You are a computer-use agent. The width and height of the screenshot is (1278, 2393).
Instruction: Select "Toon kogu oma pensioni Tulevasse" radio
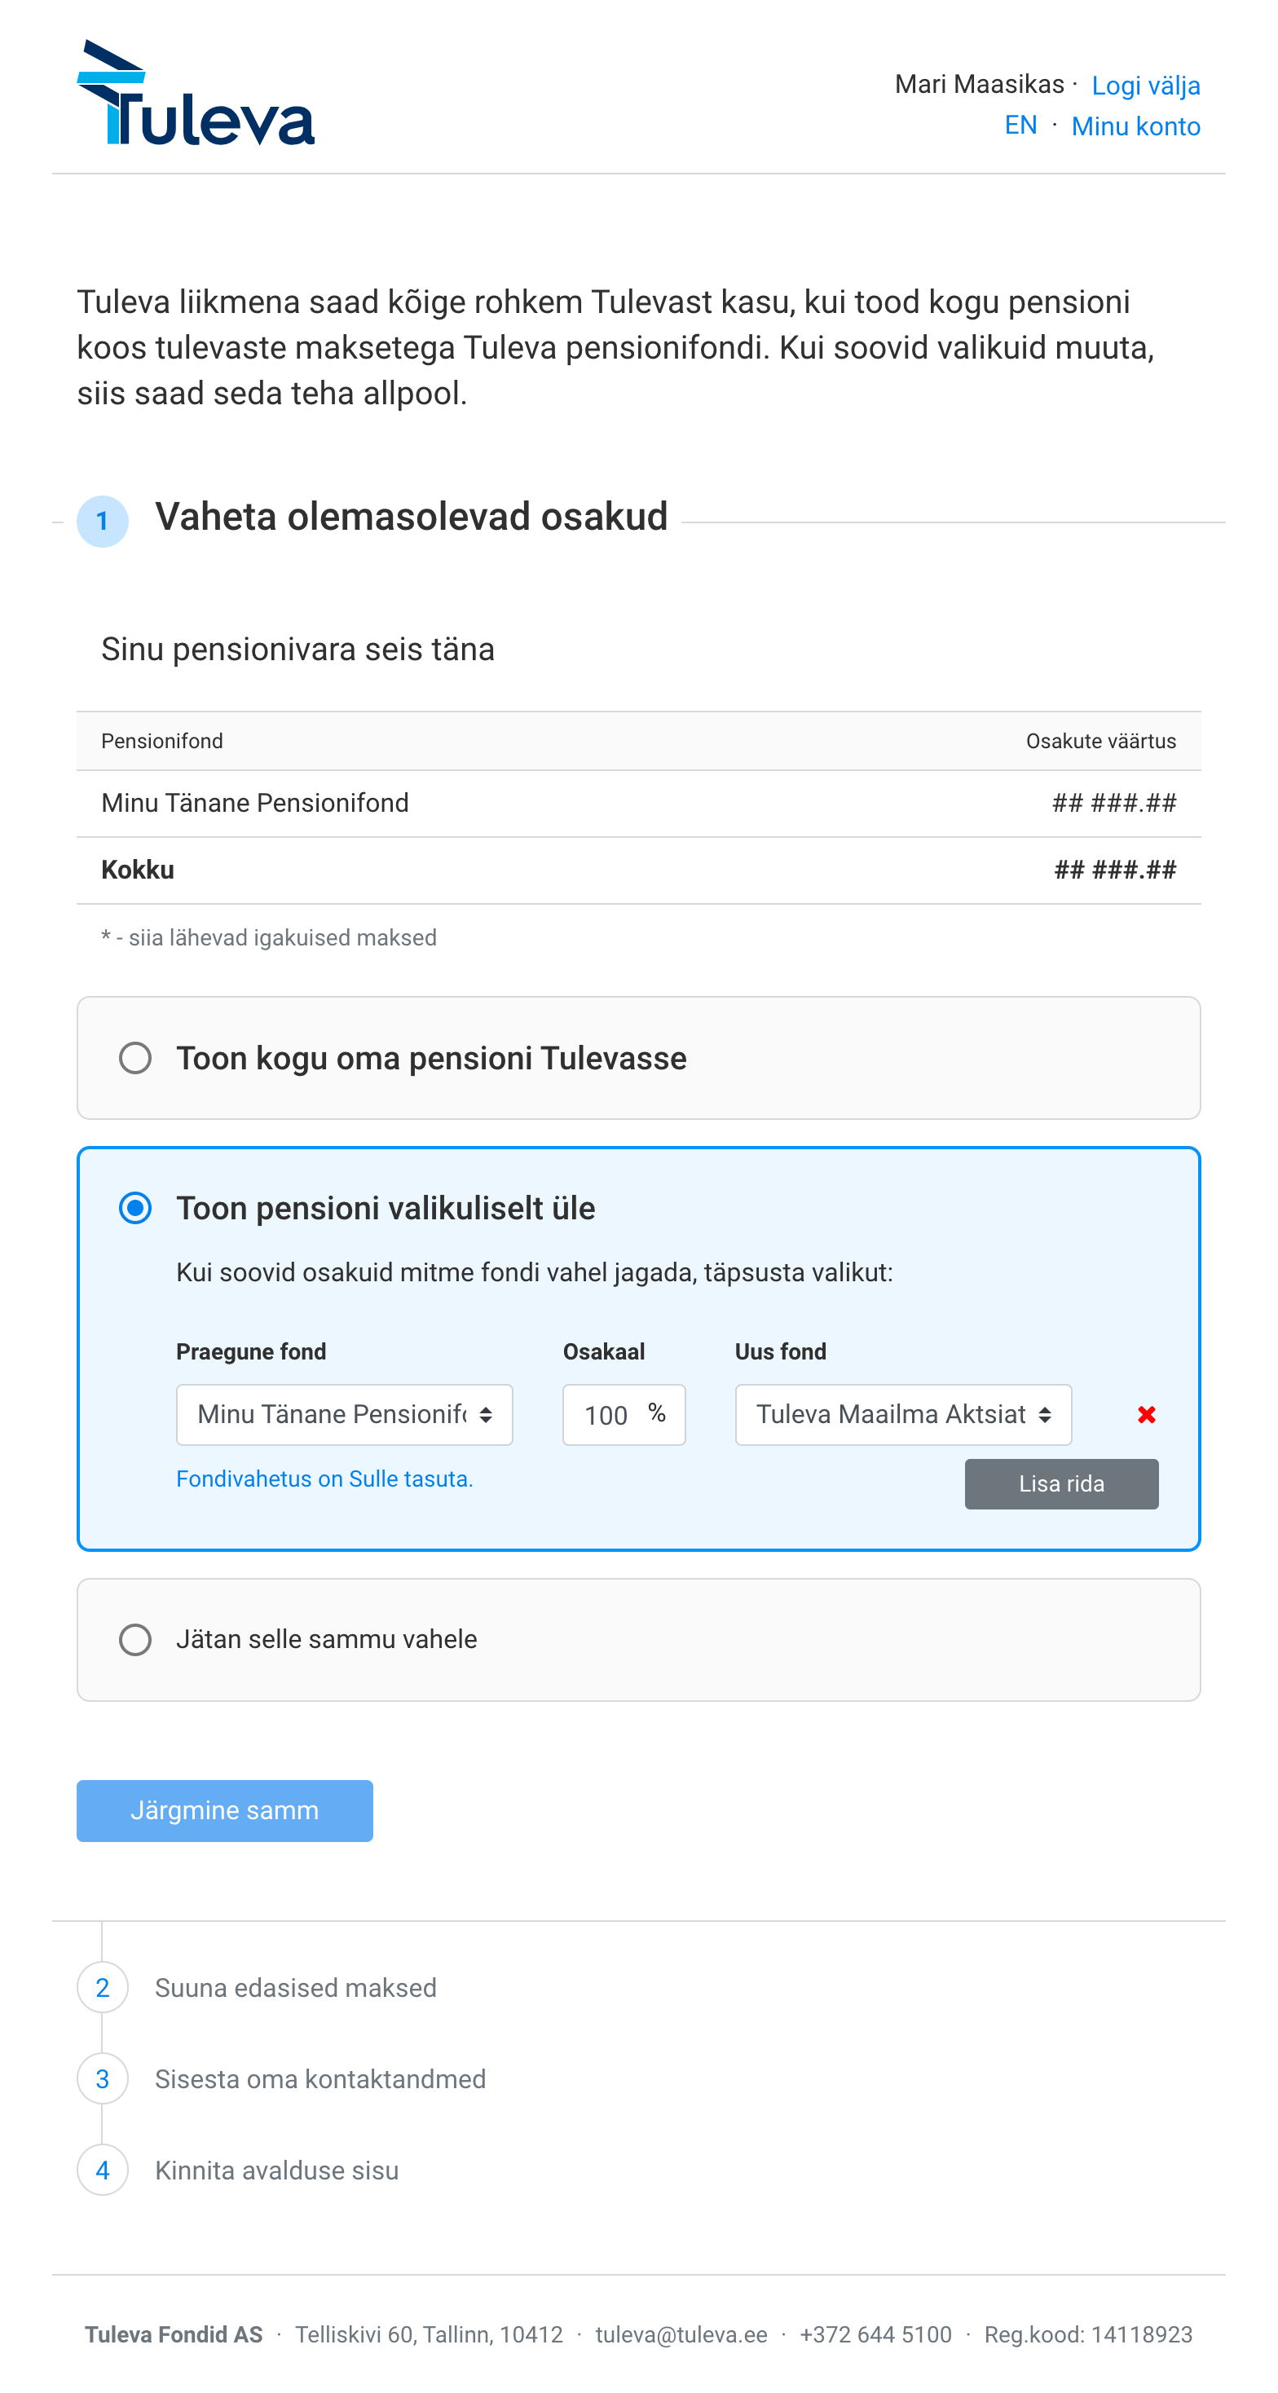135,1058
